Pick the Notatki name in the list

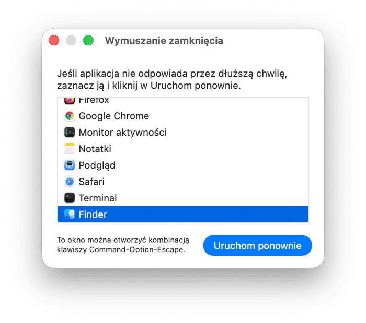pyautogui.click(x=95, y=149)
